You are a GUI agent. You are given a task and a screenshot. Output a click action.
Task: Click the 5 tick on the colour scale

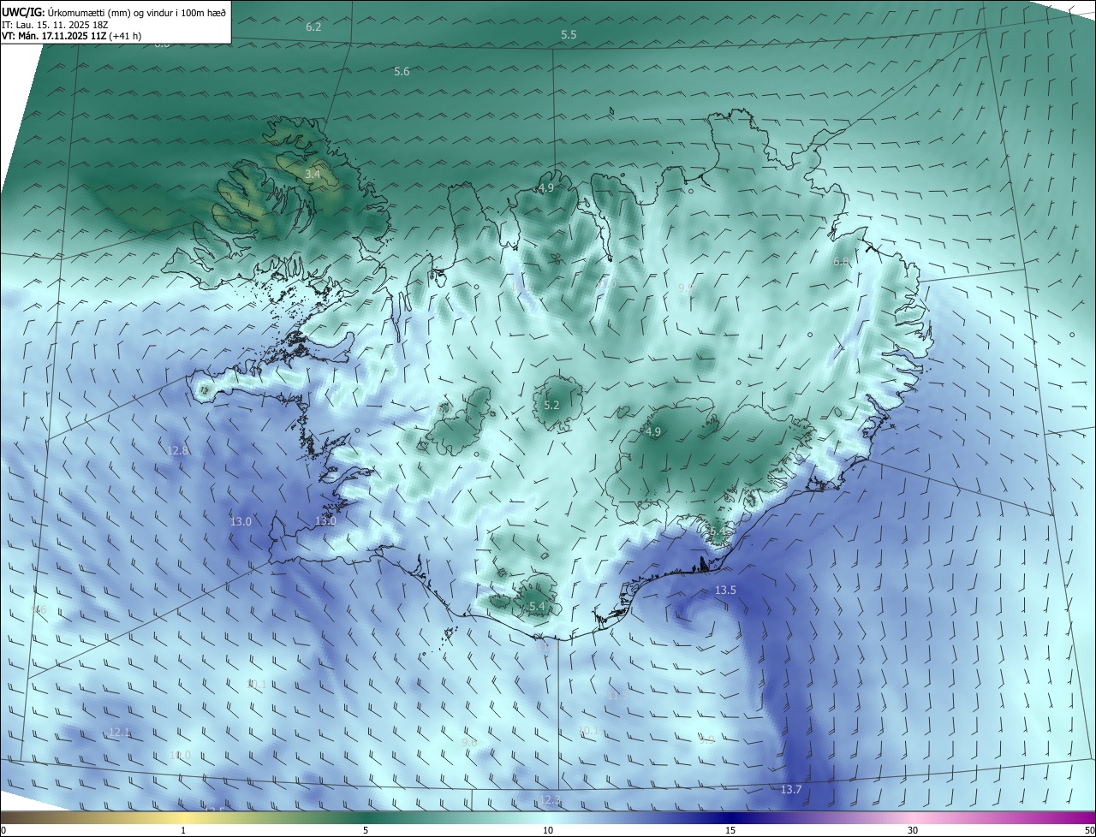[366, 830]
